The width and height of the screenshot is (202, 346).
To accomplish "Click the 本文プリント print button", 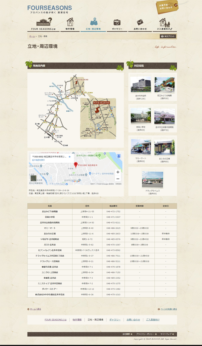I will [168, 36].
